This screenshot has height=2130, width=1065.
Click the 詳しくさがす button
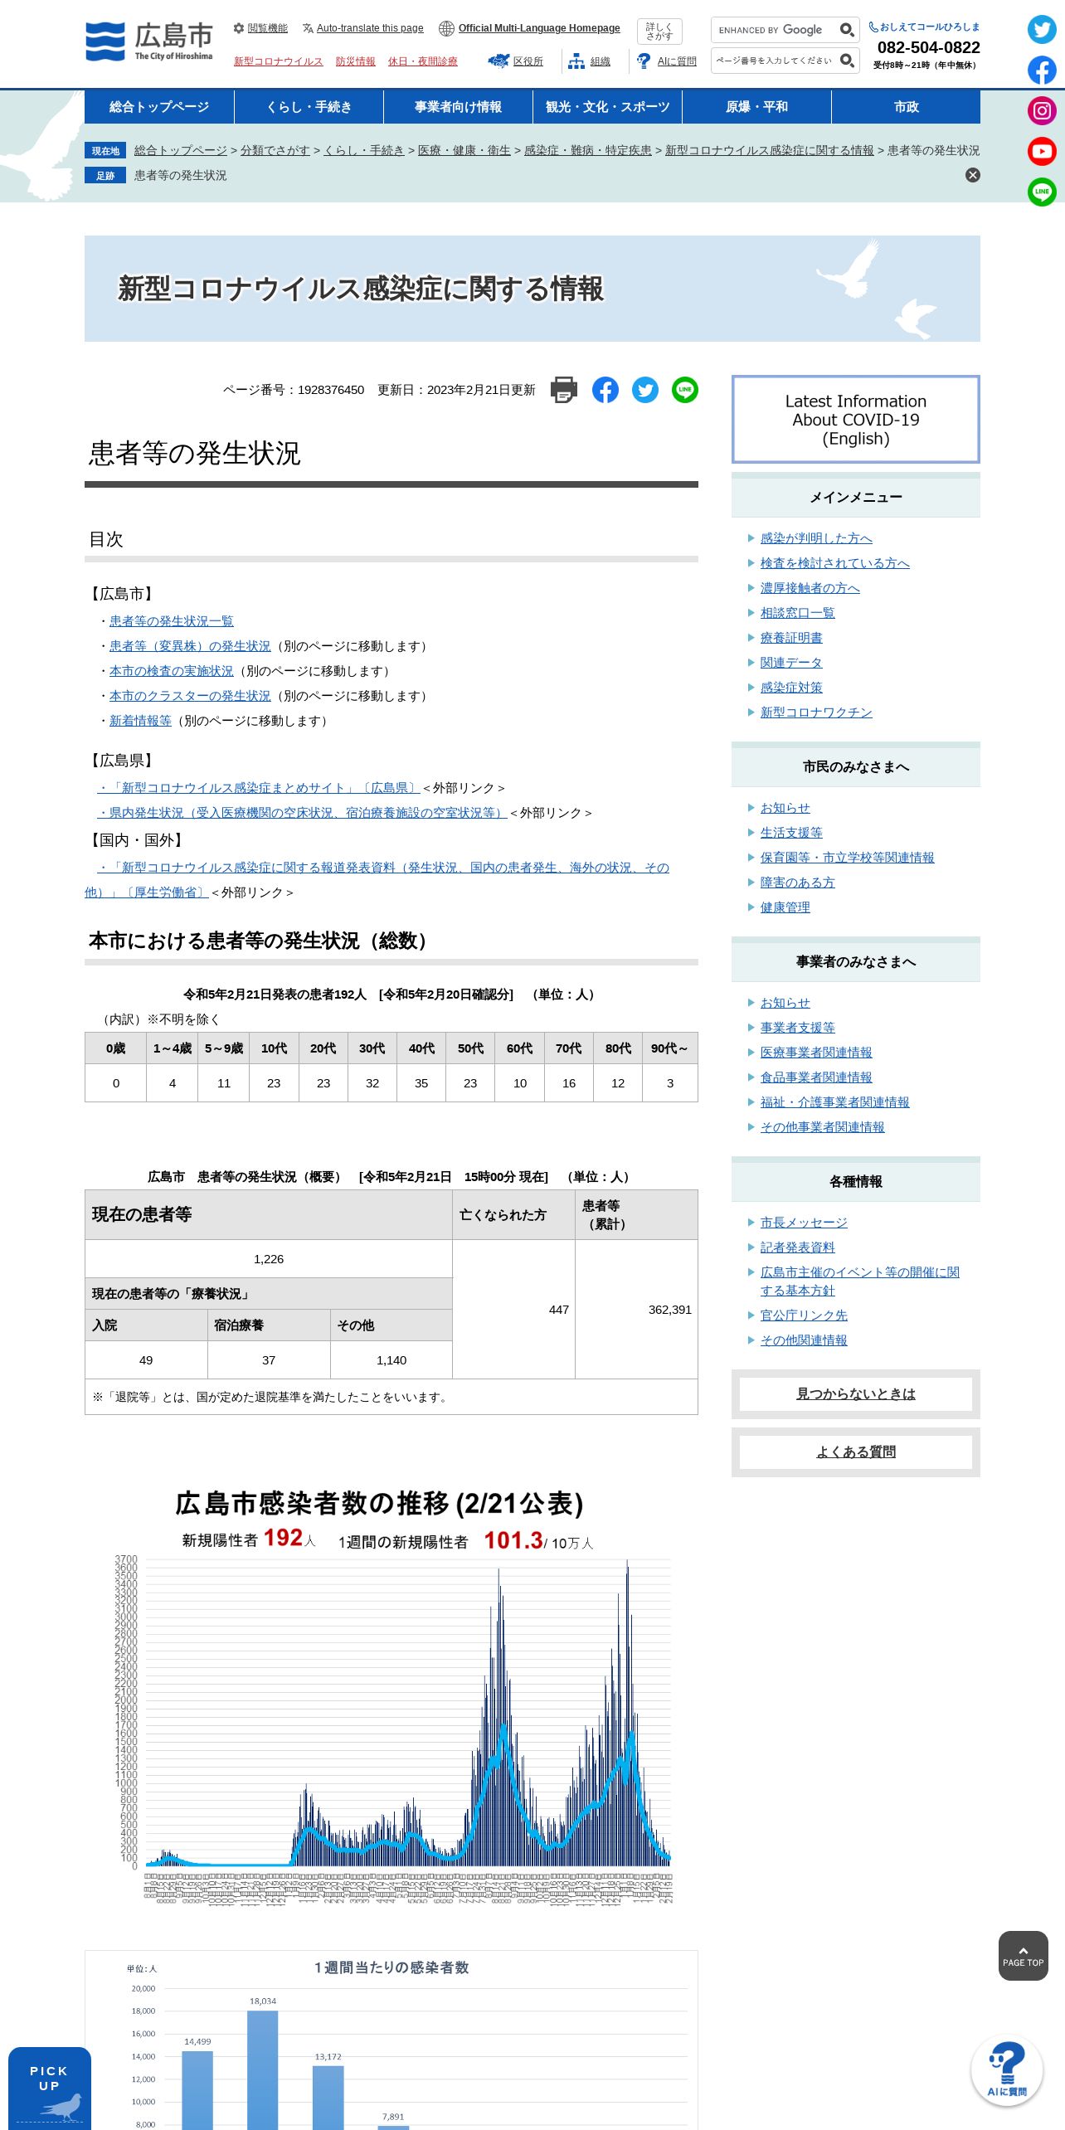pos(659,32)
